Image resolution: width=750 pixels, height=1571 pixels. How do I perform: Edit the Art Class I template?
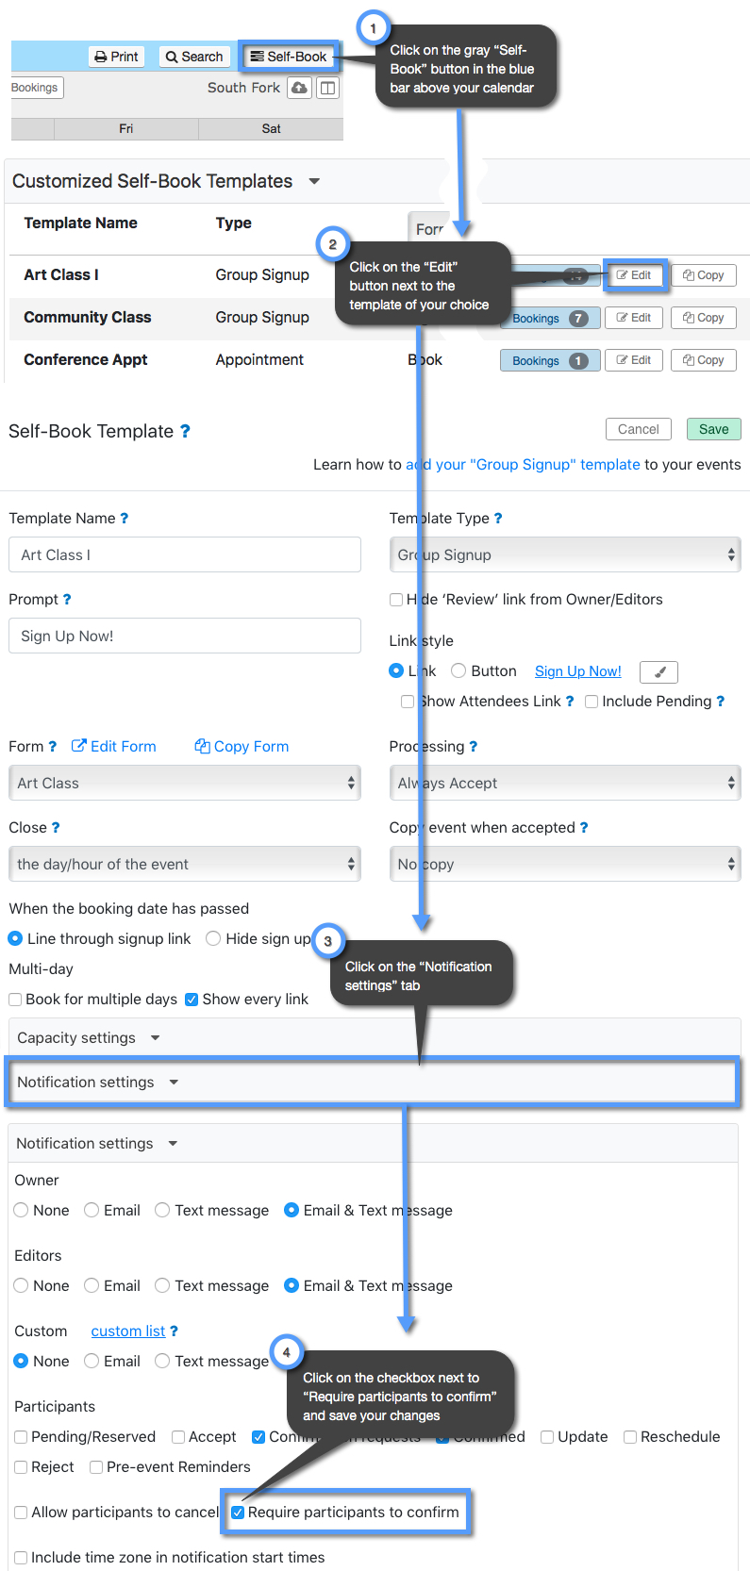[634, 274]
